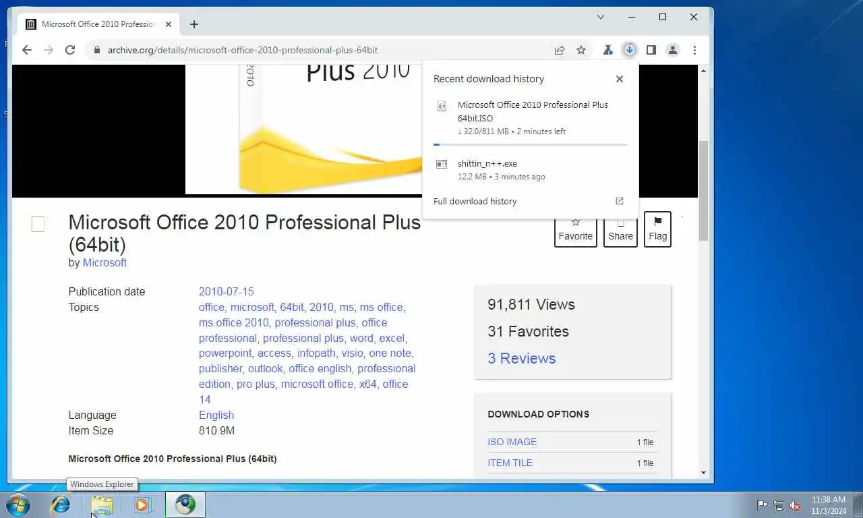Open a new tab with the plus button
Image resolution: width=863 pixels, height=518 pixels.
click(x=194, y=24)
